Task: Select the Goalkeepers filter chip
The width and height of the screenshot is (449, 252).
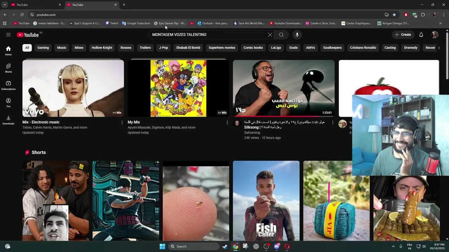Action: pyautogui.click(x=333, y=48)
